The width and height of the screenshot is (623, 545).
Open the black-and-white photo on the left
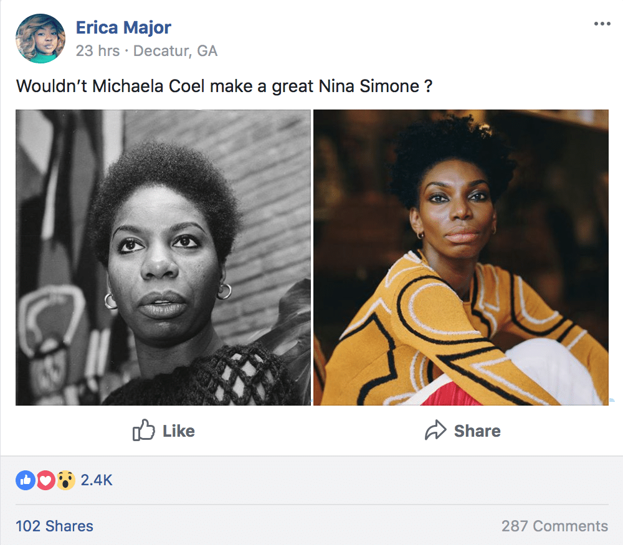163,258
